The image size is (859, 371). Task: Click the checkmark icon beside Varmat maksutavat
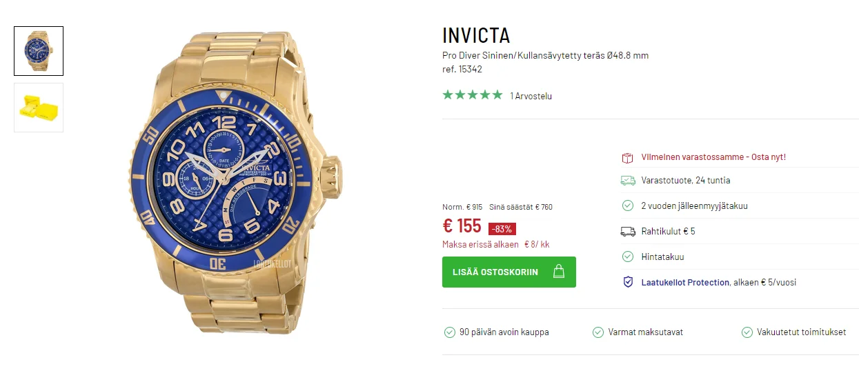click(598, 332)
